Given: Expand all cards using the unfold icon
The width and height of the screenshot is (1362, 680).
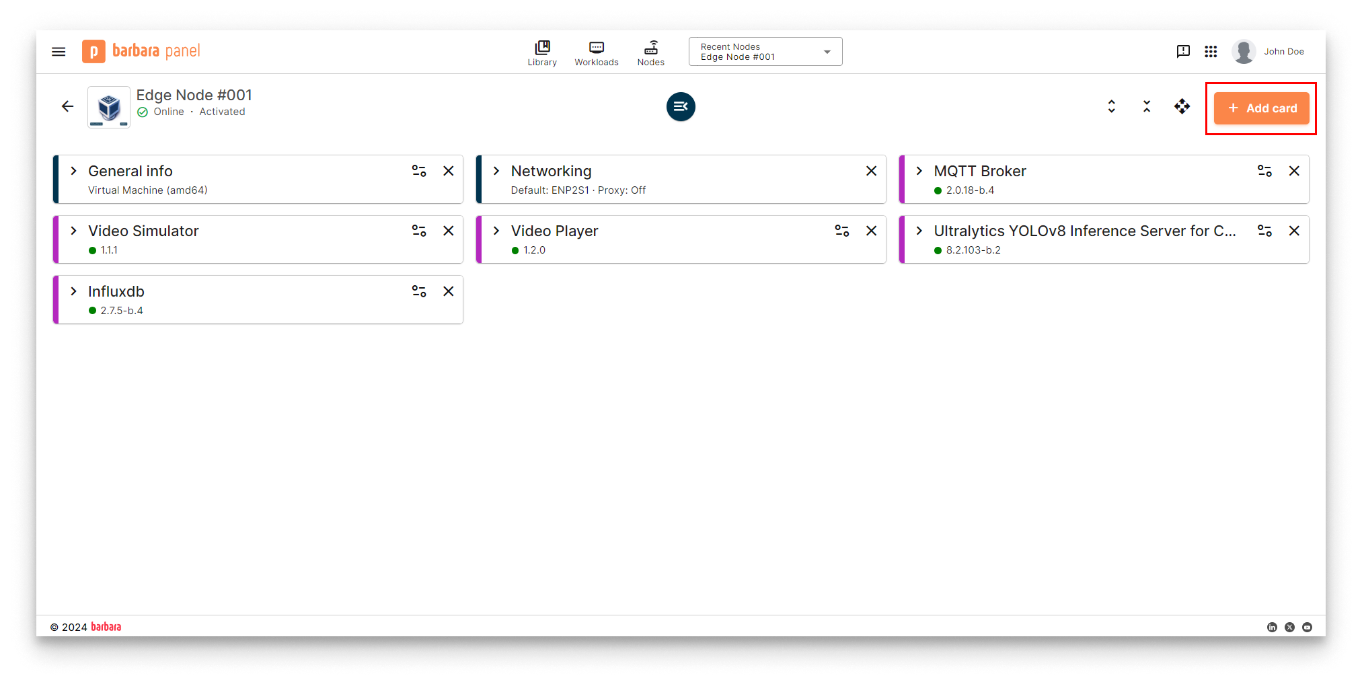Looking at the screenshot, I should 1111,106.
